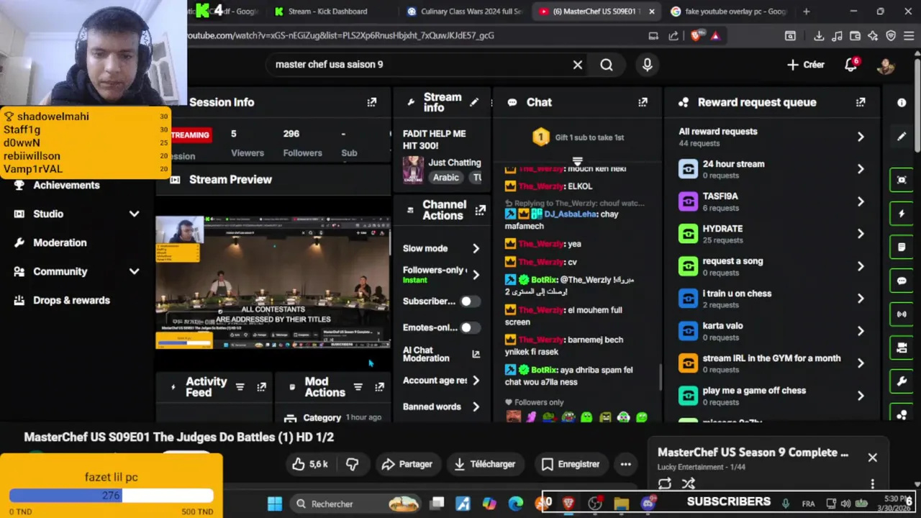The width and height of the screenshot is (921, 518).
Task: Switch to fake youtube overlay pc tab
Action: [728, 12]
